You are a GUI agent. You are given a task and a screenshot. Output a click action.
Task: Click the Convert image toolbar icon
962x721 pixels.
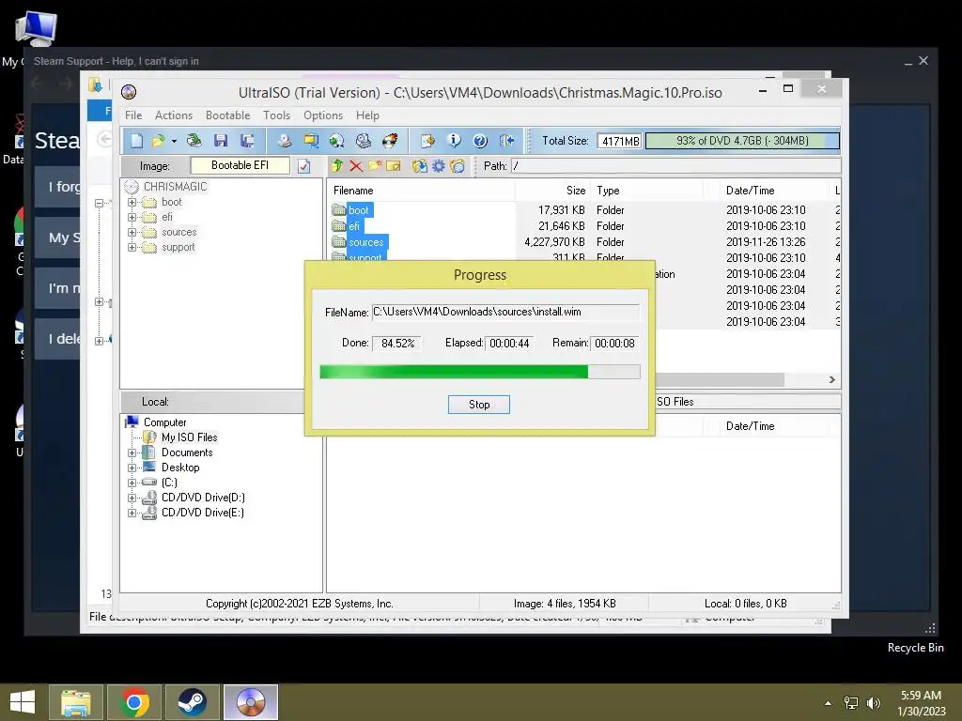337,141
